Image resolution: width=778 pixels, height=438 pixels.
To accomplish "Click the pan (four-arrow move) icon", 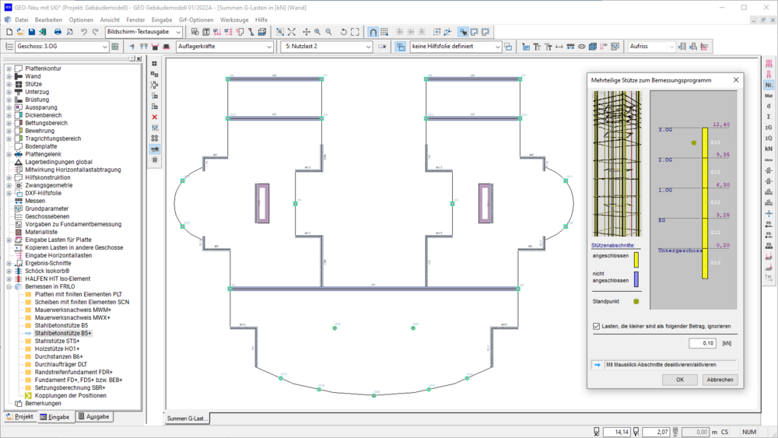I will 306,32.
